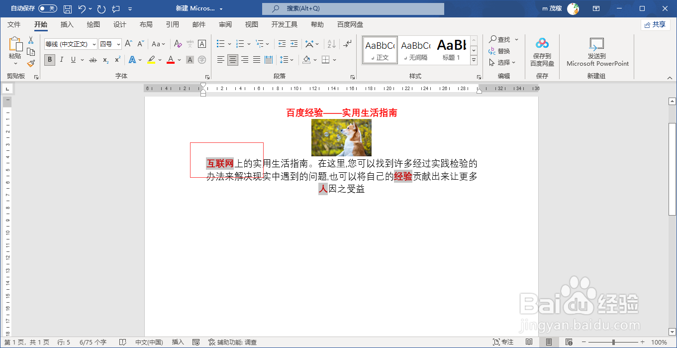Viewport: 677px width, 348px height.
Task: Toggle bold formatting
Action: [49, 60]
